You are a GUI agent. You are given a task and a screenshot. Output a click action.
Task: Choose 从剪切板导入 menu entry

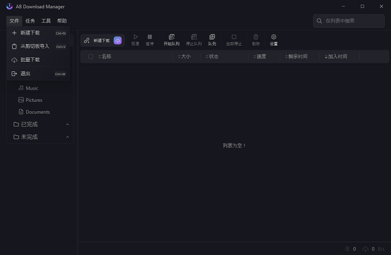pos(38,46)
